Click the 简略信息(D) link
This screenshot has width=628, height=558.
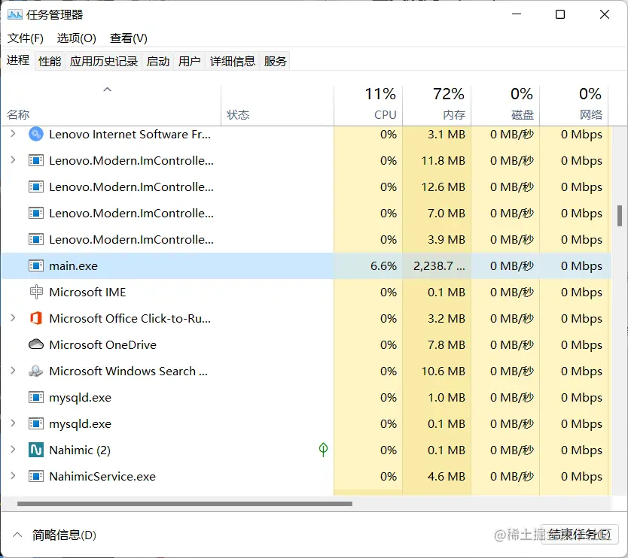[x=64, y=535]
